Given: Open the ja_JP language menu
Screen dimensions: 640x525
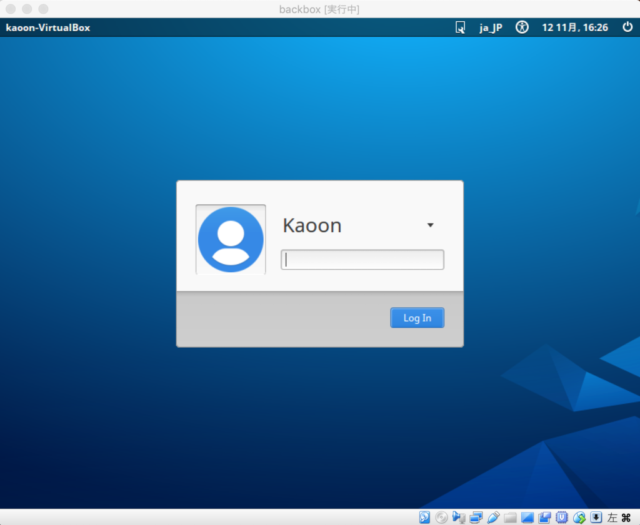Looking at the screenshot, I should (x=491, y=27).
